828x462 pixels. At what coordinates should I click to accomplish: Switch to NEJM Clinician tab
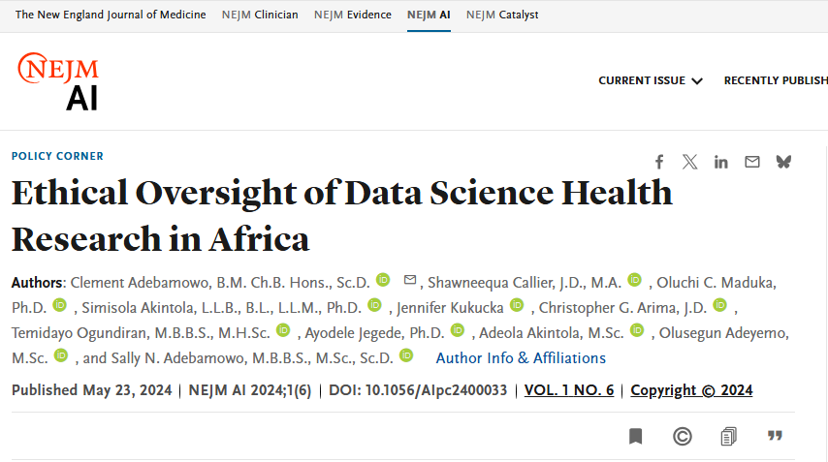tap(260, 15)
